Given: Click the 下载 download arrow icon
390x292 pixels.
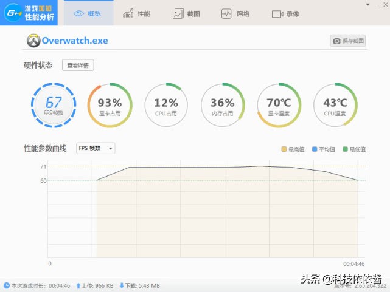Looking at the screenshot, I should pos(122,286).
